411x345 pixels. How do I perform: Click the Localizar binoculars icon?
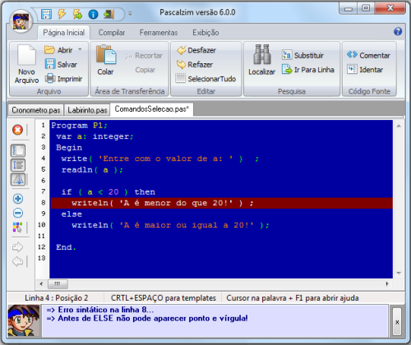point(262,54)
